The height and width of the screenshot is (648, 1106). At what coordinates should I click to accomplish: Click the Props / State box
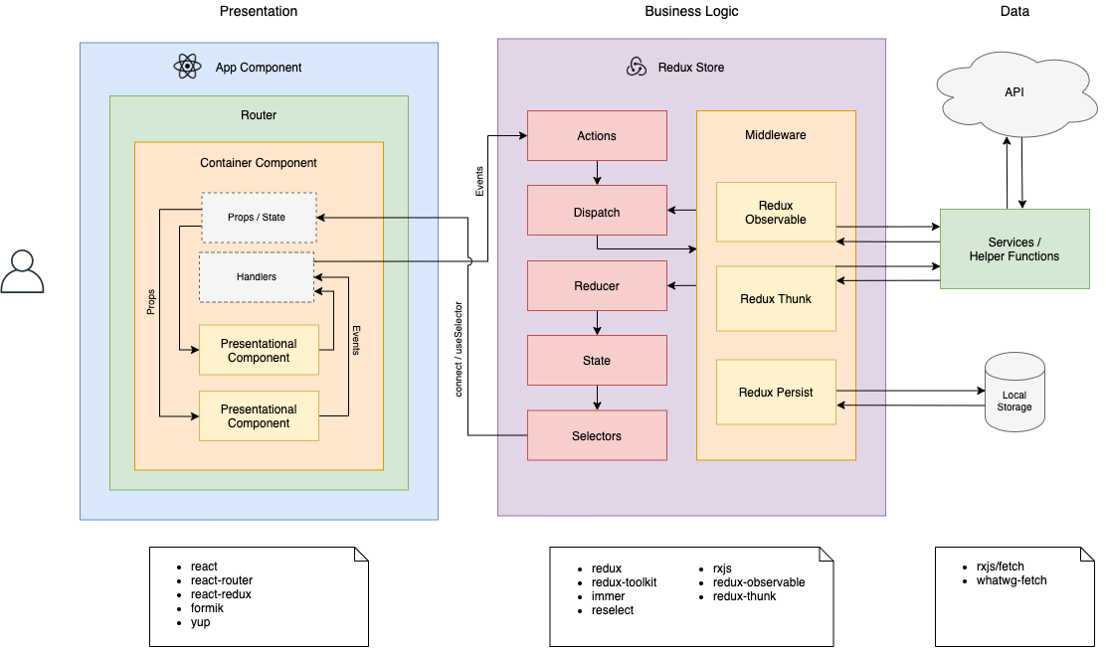[259, 218]
